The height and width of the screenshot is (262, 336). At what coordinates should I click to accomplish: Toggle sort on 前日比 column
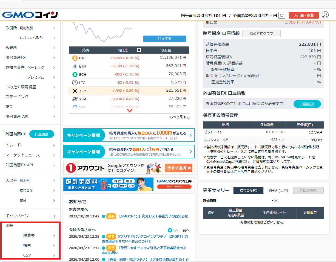tap(139, 50)
